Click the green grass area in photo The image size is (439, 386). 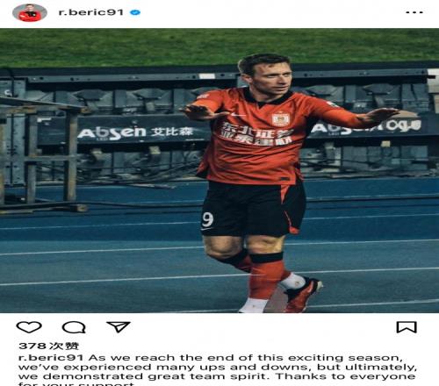(219, 46)
